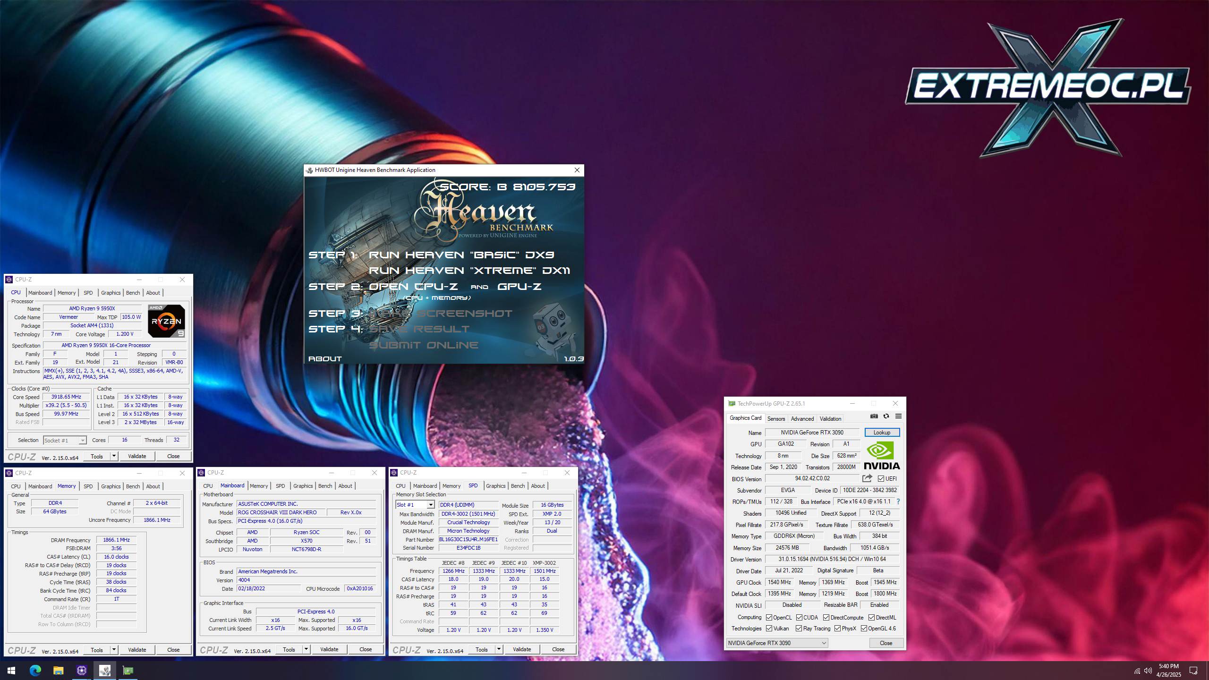Switch to Advanced tab in GPU-Z
The image size is (1209, 680).
click(802, 419)
